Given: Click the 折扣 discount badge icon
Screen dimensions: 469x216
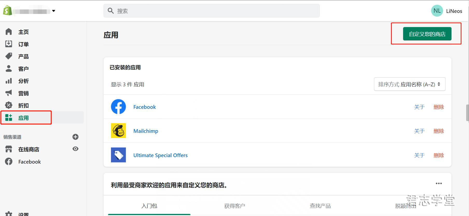Looking at the screenshot, I should click(x=9, y=105).
